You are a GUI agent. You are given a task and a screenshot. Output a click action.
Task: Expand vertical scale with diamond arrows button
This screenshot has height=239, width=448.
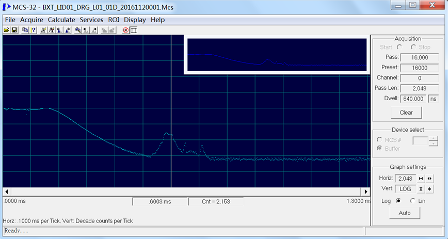[429, 189]
